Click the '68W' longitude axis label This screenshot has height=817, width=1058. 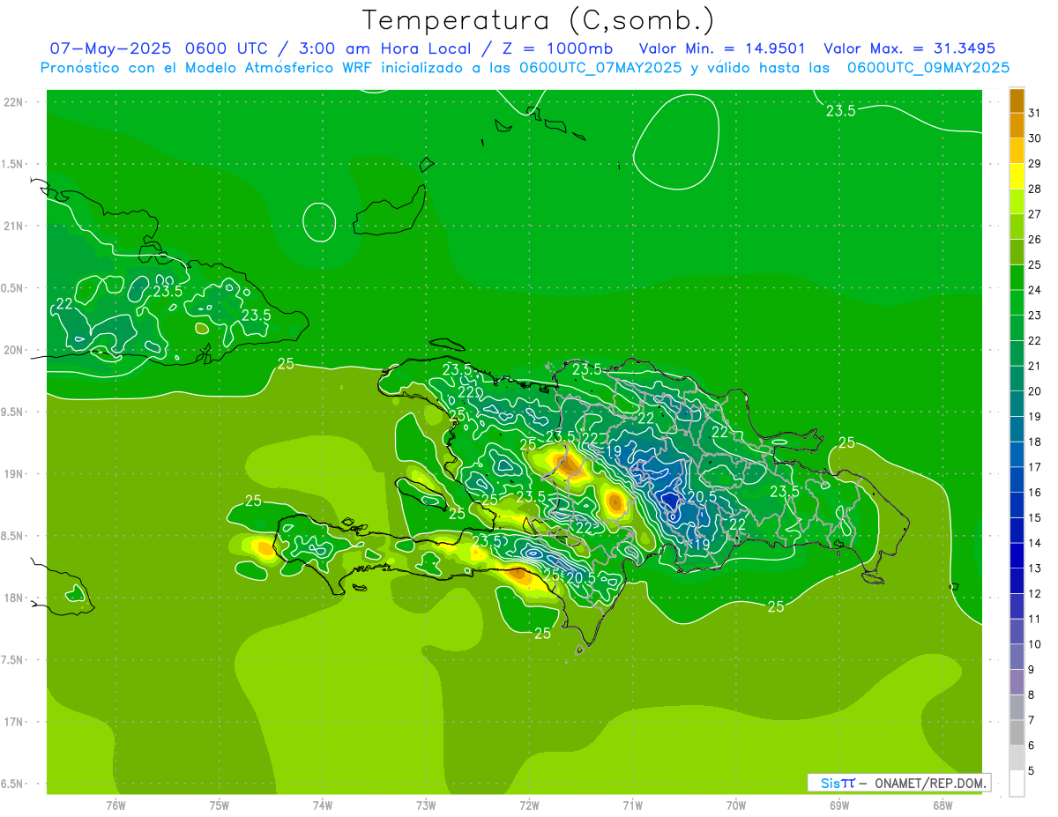pyautogui.click(x=943, y=806)
